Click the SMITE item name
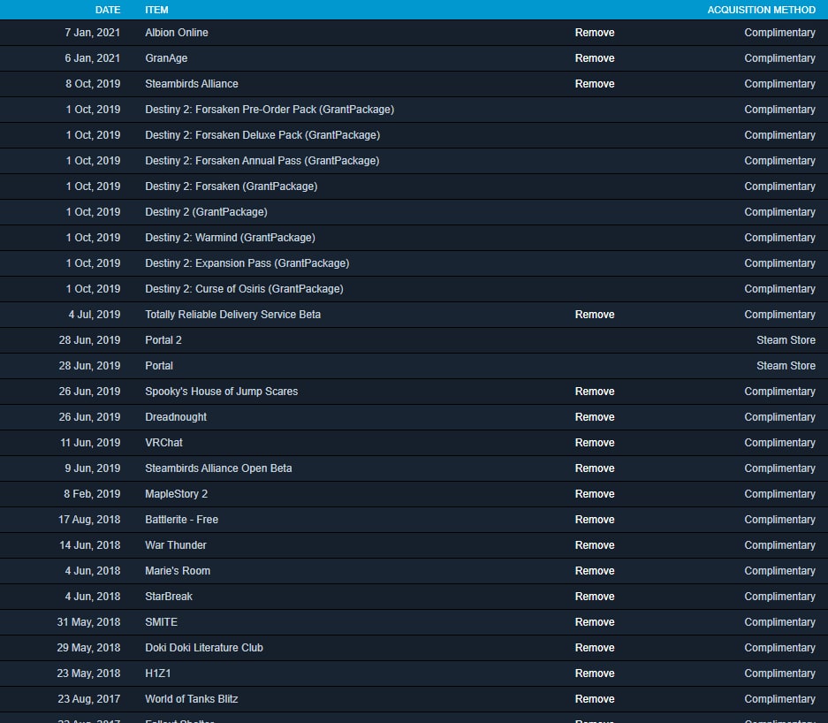This screenshot has height=723, width=828. click(x=161, y=622)
